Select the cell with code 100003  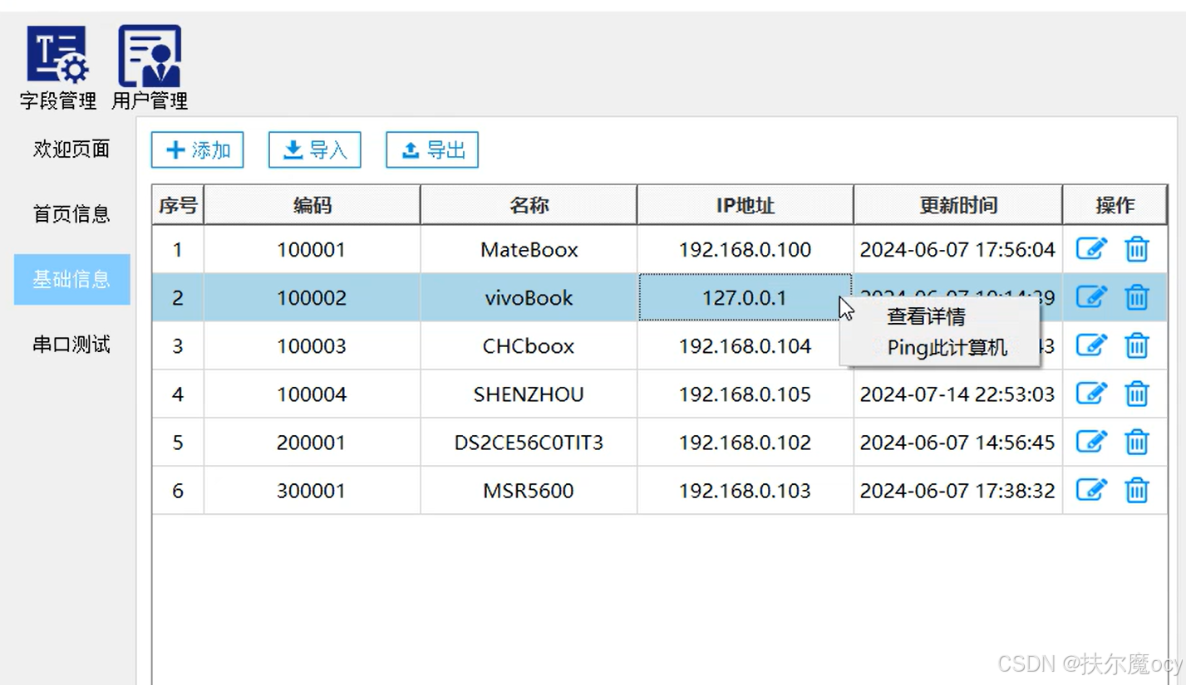312,345
